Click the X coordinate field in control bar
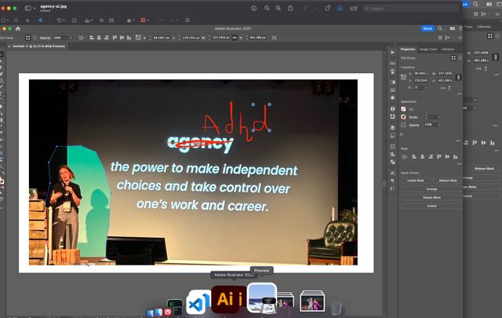This screenshot has height=318, width=502. pos(161,38)
